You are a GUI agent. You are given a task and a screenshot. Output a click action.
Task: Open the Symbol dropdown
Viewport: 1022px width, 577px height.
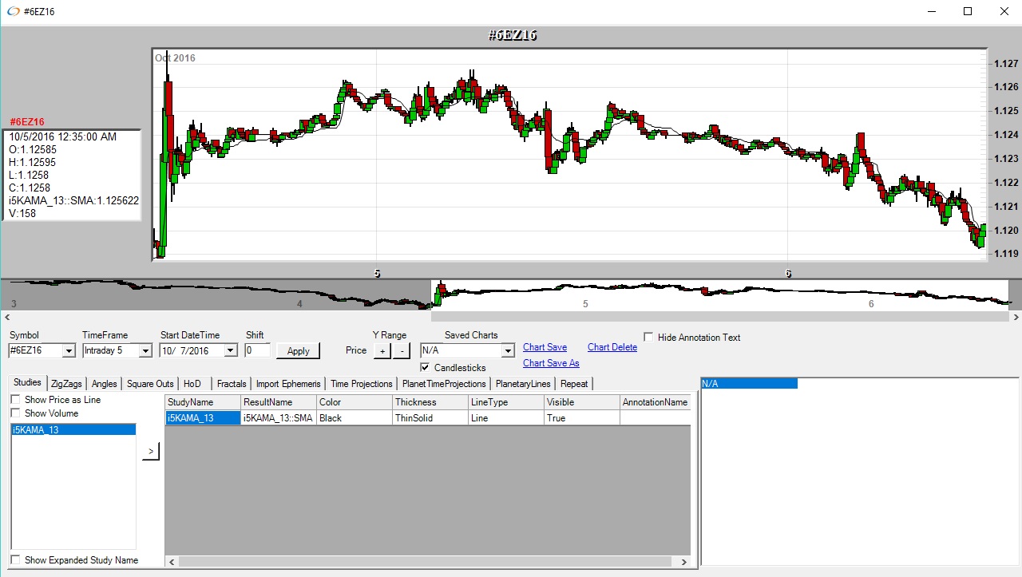(68, 350)
